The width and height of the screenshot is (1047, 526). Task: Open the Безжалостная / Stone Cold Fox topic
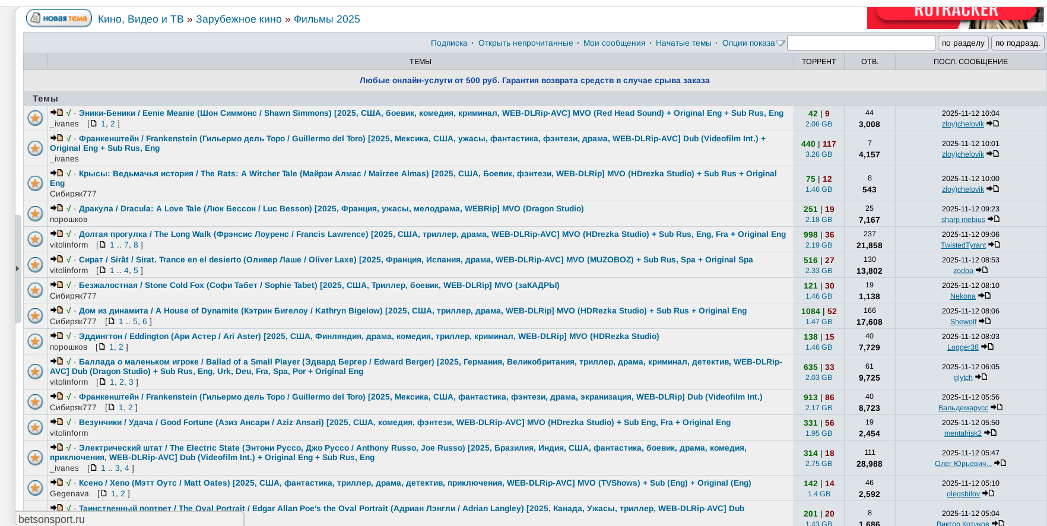pyautogui.click(x=319, y=285)
